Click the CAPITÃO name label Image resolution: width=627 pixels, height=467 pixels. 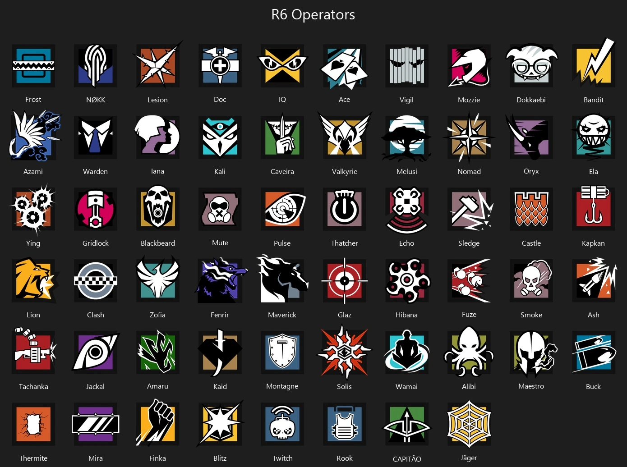(407, 458)
